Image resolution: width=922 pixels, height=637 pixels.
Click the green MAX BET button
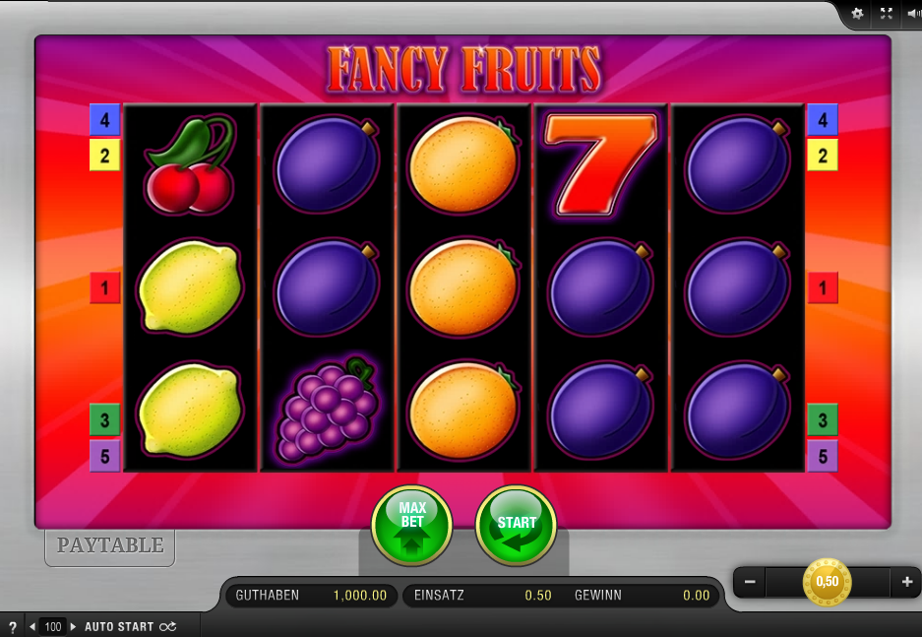coord(411,525)
